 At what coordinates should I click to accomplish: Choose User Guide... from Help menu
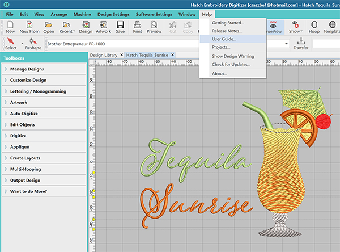(224, 39)
